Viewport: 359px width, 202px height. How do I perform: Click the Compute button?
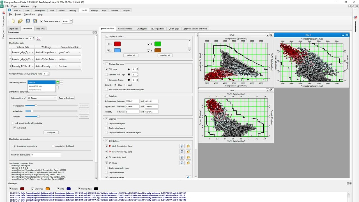tap(51, 132)
